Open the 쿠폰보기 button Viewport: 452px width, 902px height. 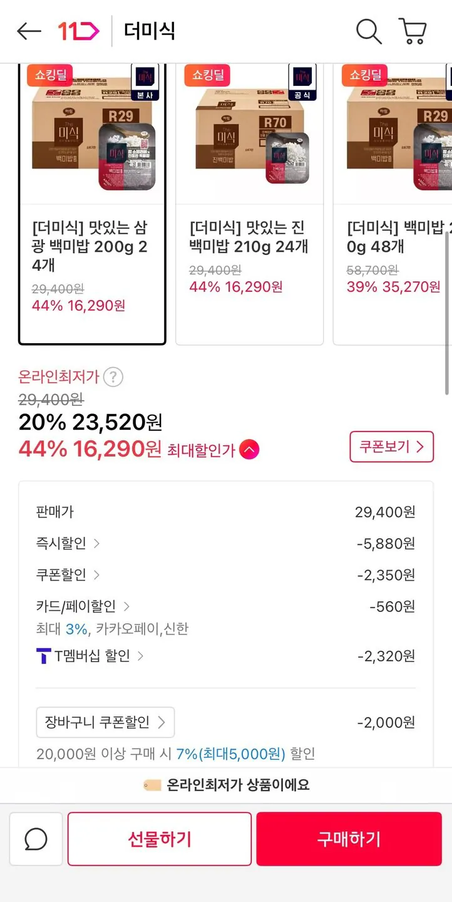[x=391, y=447]
